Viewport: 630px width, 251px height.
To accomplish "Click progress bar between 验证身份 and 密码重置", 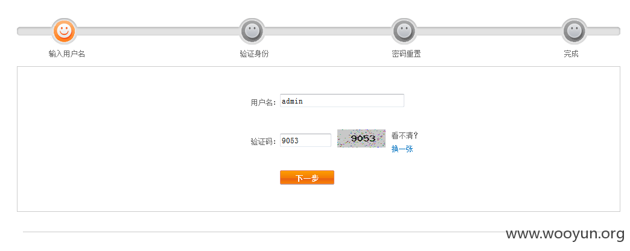I will coord(328,31).
